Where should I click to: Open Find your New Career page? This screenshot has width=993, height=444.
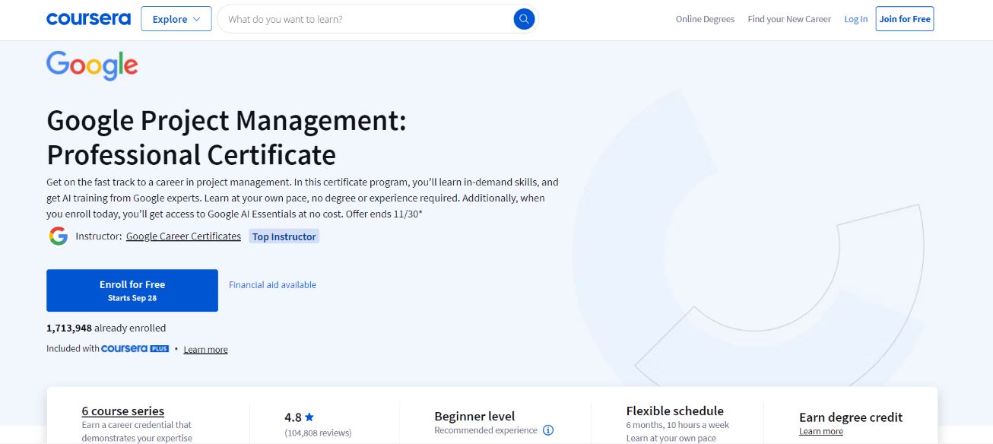click(x=789, y=19)
